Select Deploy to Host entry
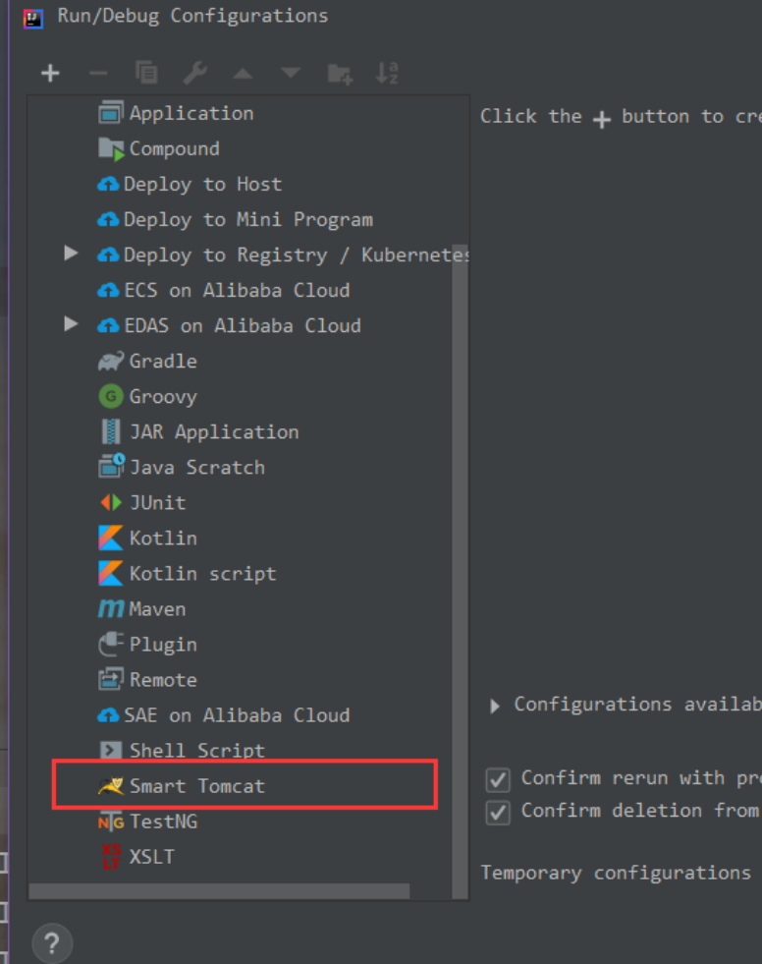Screen dimensions: 762x964 click(x=203, y=184)
